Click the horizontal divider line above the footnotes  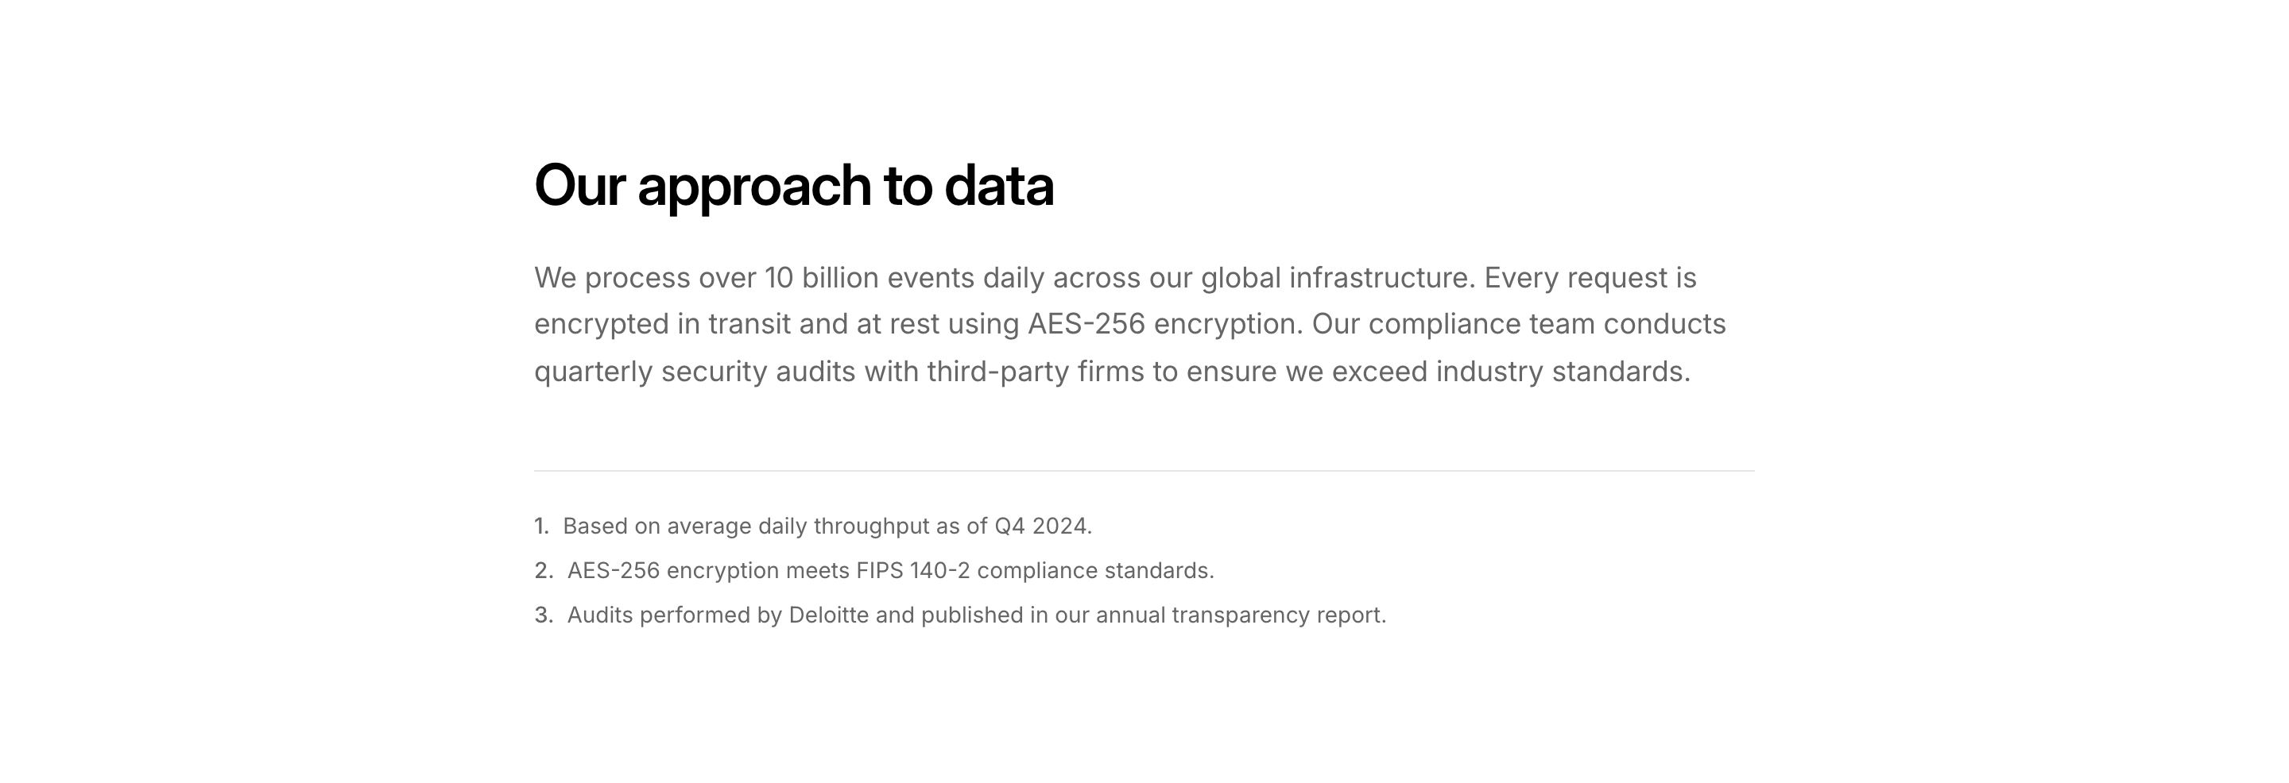click(1144, 472)
